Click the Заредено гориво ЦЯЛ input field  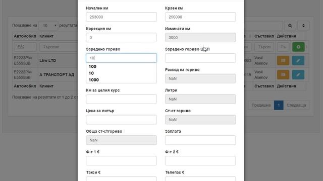coord(200,58)
